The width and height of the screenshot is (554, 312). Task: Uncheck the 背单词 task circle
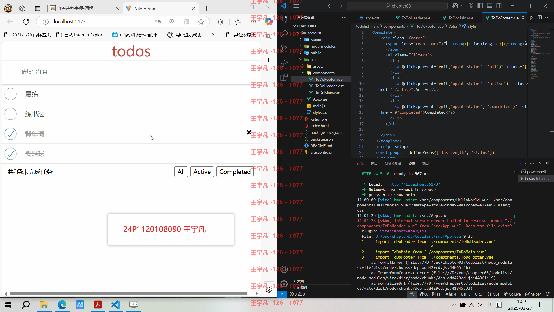(x=11, y=134)
